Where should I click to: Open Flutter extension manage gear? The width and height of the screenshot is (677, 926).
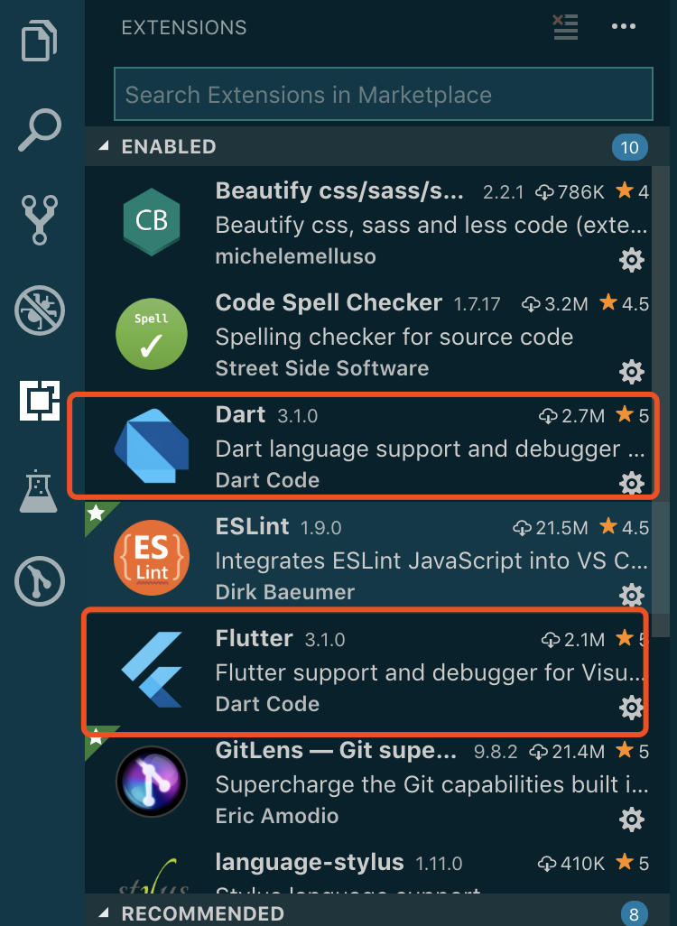631,707
